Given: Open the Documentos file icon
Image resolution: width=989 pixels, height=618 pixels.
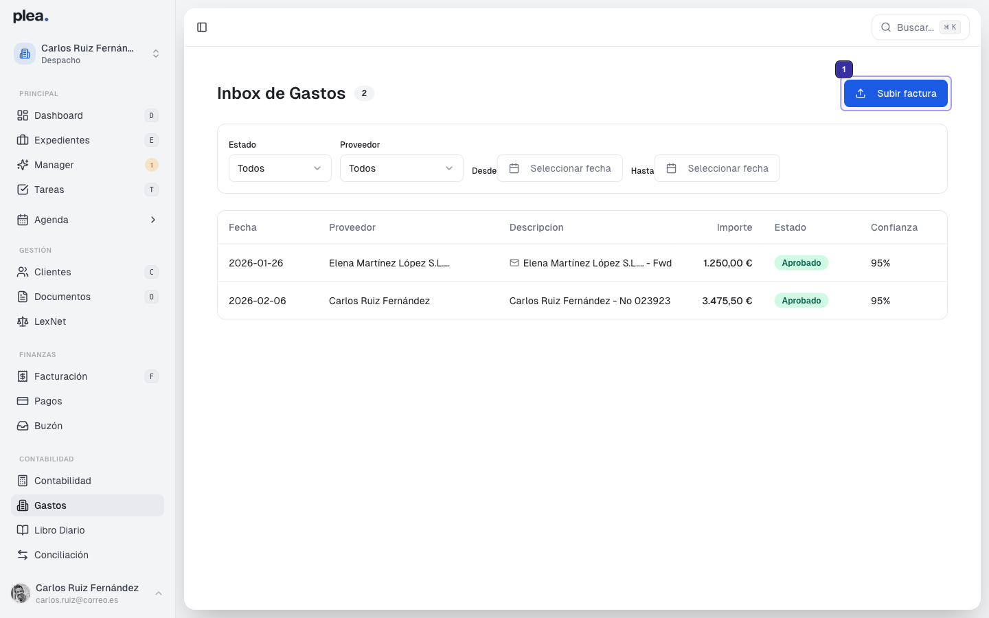Looking at the screenshot, I should tap(23, 297).
